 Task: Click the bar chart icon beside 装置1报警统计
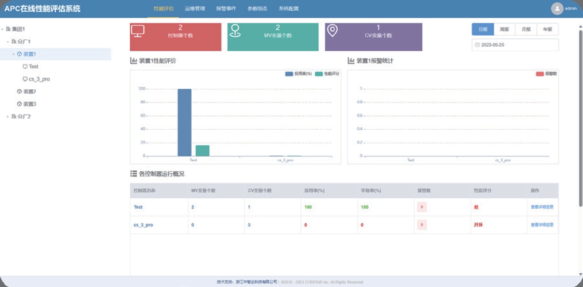coord(351,61)
